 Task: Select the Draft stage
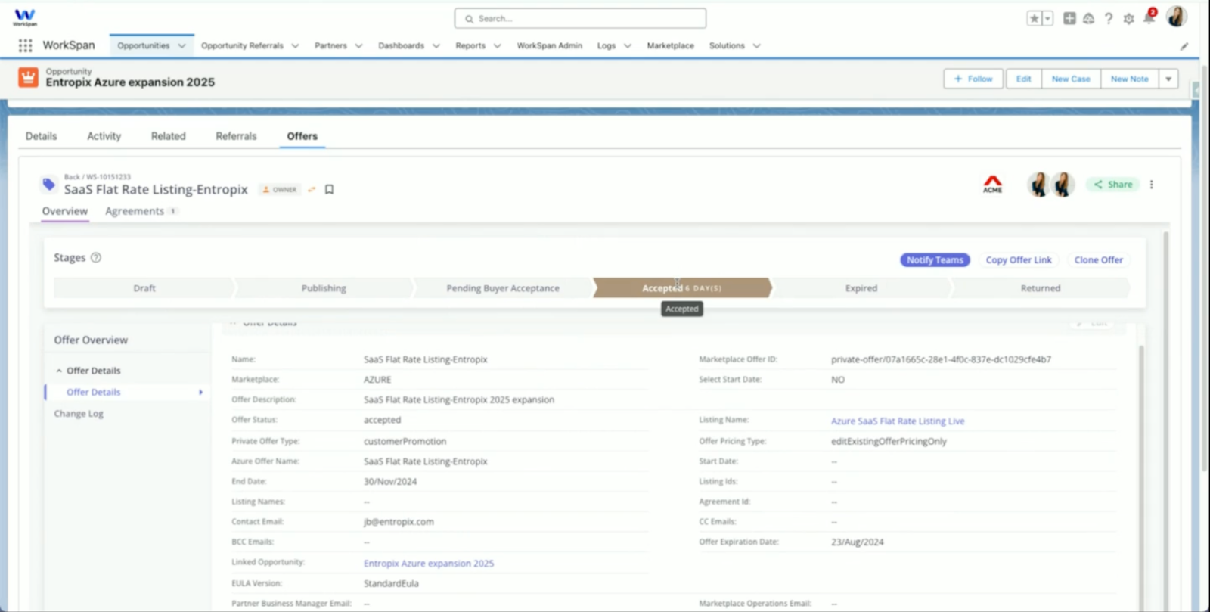[144, 288]
